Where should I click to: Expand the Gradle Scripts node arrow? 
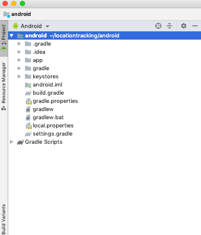[x=12, y=142]
